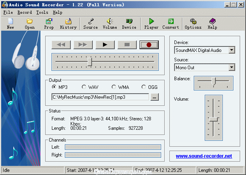Screen dimensions: 246x175
Task: Click the Help book toolbar icon
Action: click(x=213, y=24)
